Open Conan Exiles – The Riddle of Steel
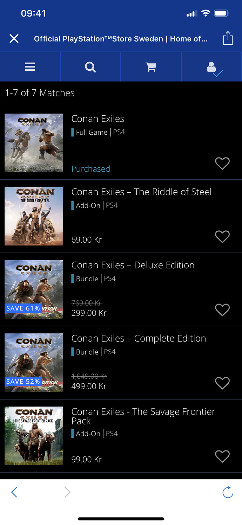 141,192
